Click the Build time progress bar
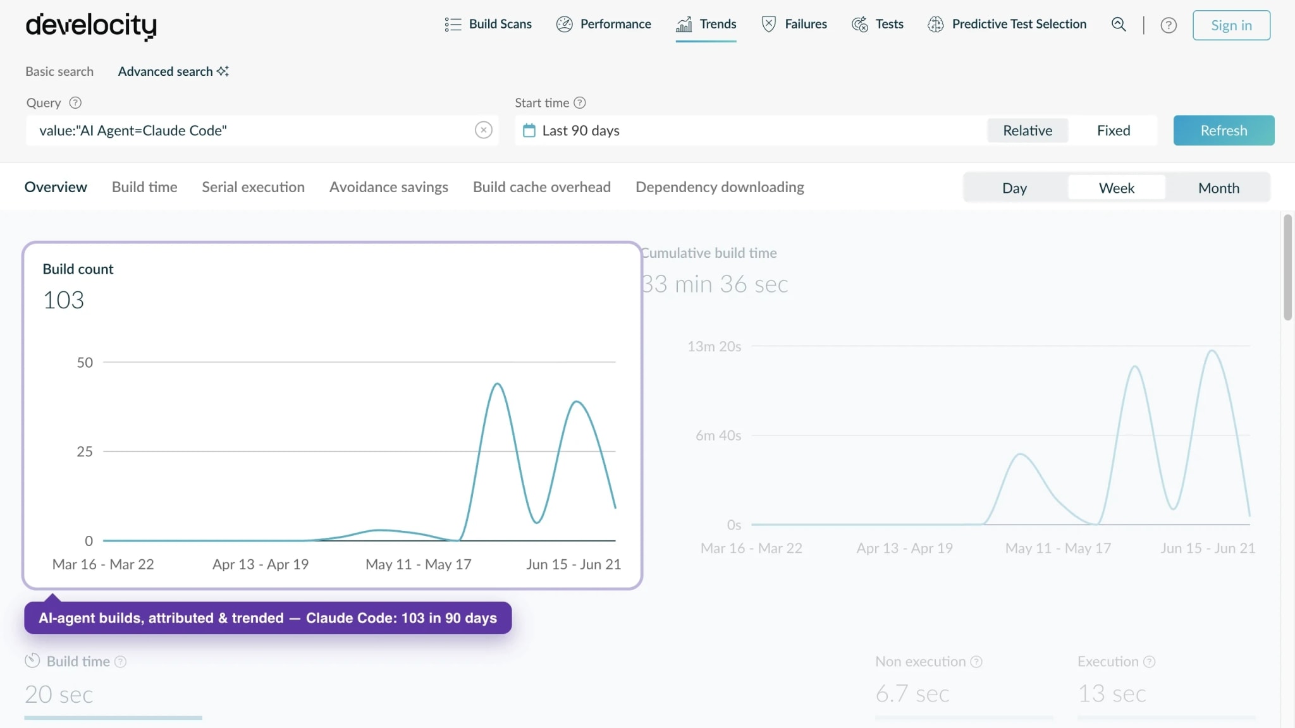The image size is (1295, 728). click(113, 718)
